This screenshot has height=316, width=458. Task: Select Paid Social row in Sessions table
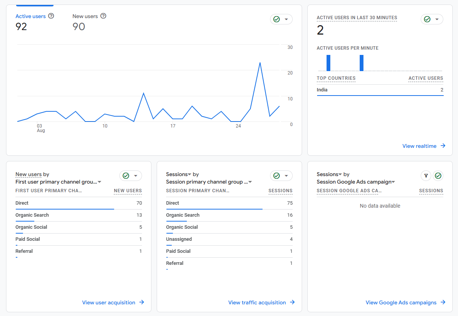[229, 251]
